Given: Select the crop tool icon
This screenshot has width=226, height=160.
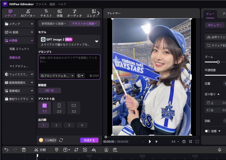Looking at the screenshot, I should coord(76,150).
